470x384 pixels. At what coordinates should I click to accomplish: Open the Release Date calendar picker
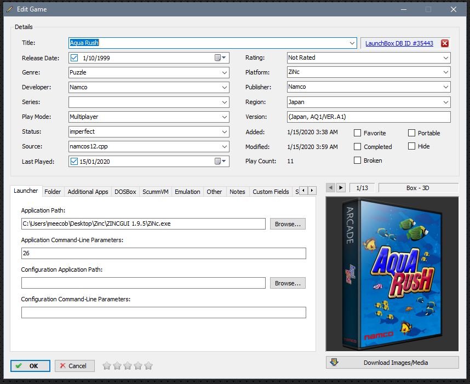click(220, 58)
